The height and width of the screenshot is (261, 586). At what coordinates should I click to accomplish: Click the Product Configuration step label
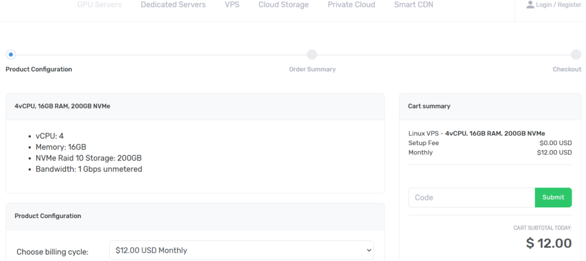[x=39, y=69]
